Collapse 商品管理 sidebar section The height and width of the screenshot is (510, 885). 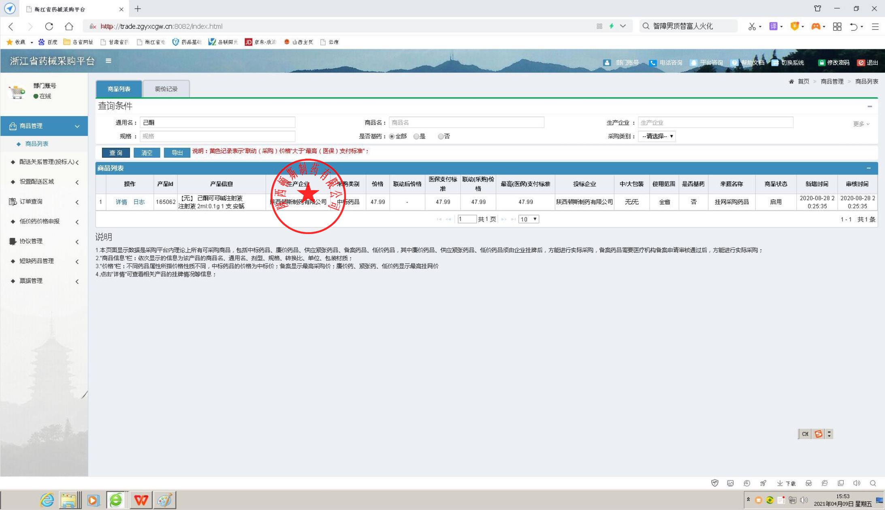(44, 126)
